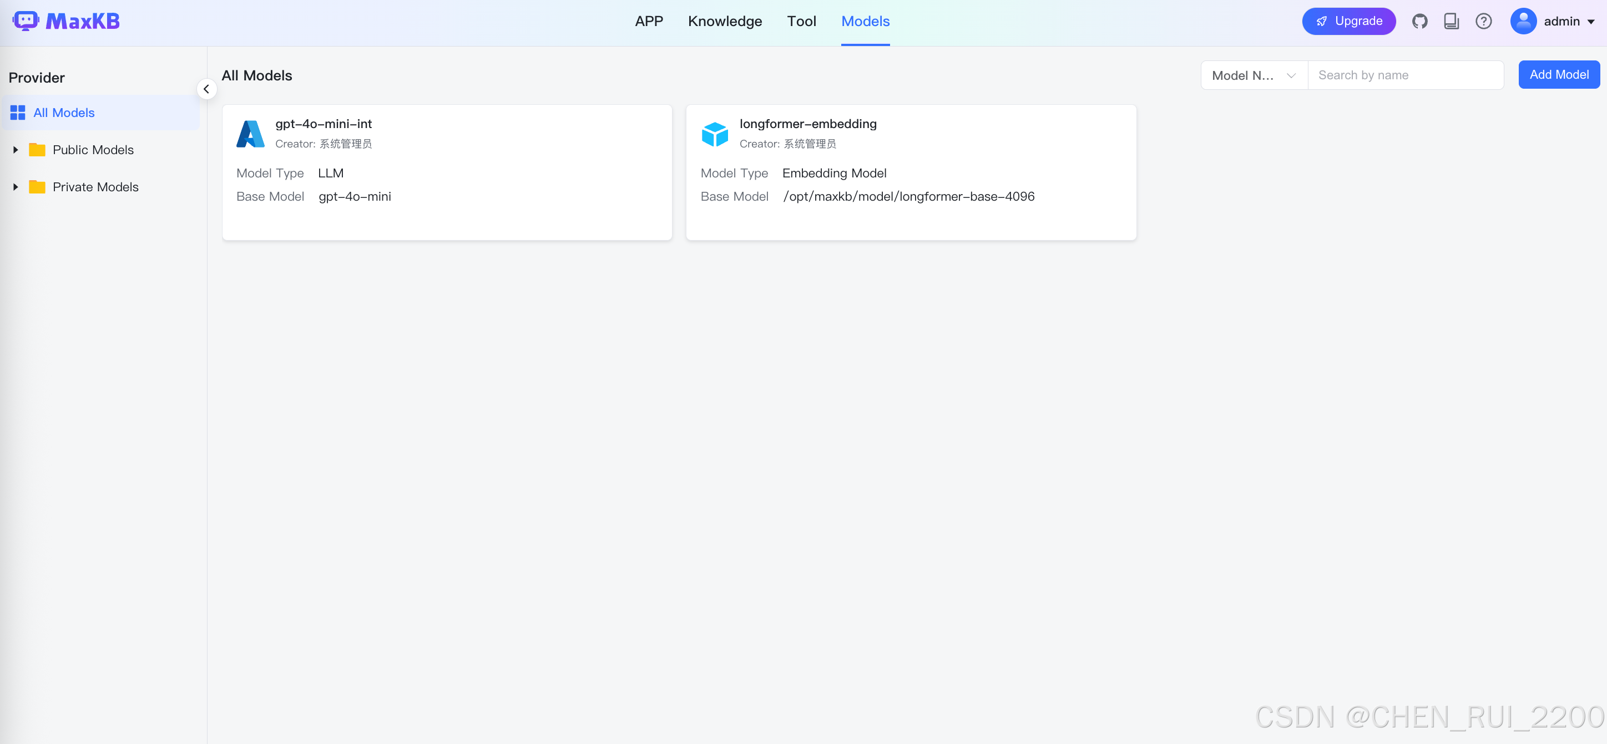Select the Models tab
Screen dimensions: 1607x744
865,21
